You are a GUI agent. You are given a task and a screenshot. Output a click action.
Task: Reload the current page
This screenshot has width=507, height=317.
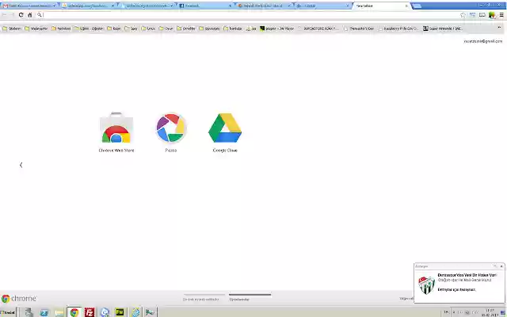click(x=21, y=15)
